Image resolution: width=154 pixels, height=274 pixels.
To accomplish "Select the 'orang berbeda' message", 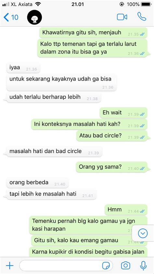I will pyautogui.click(x=37, y=183).
